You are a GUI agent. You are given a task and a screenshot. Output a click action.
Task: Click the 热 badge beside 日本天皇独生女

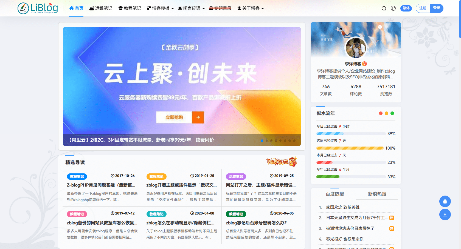tap(392, 218)
